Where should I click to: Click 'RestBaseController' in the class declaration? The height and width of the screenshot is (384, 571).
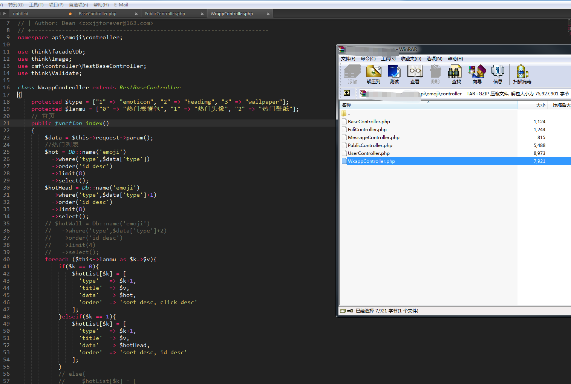coord(150,87)
